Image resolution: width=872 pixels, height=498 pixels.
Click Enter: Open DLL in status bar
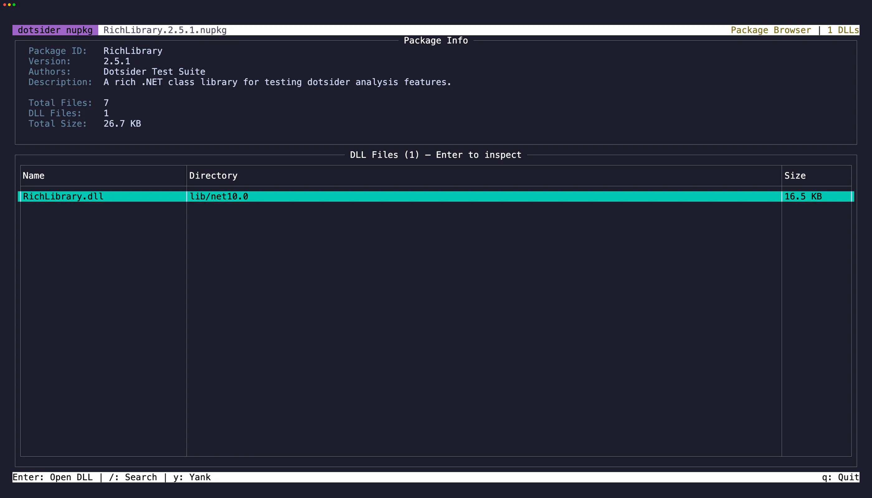tap(53, 477)
